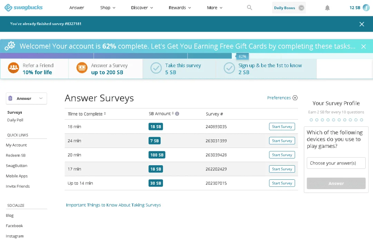Screen dimensions: 373x243
Task: Click the 100 SB badge
Action: click(157, 155)
